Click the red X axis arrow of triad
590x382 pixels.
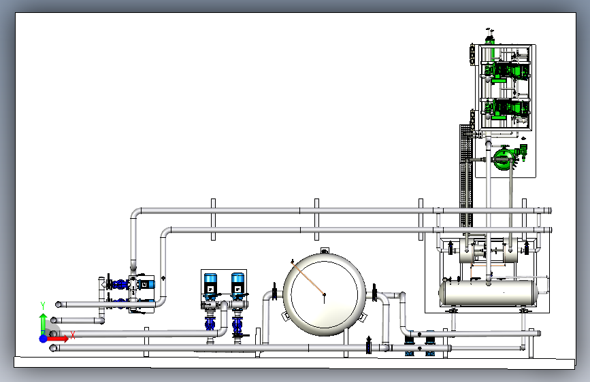coord(56,338)
